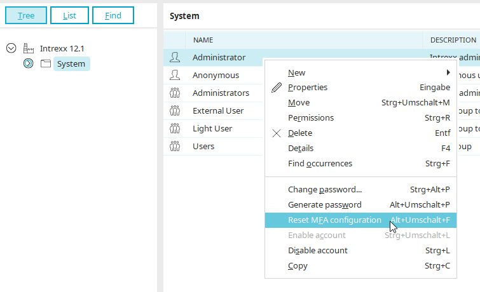Viewport: 480px width, 292px height.
Task: Choose Generate password from context menu
Action: pyautogui.click(x=324, y=205)
